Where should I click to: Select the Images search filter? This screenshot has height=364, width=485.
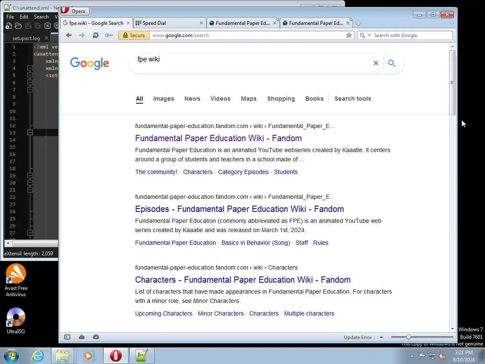tap(164, 99)
